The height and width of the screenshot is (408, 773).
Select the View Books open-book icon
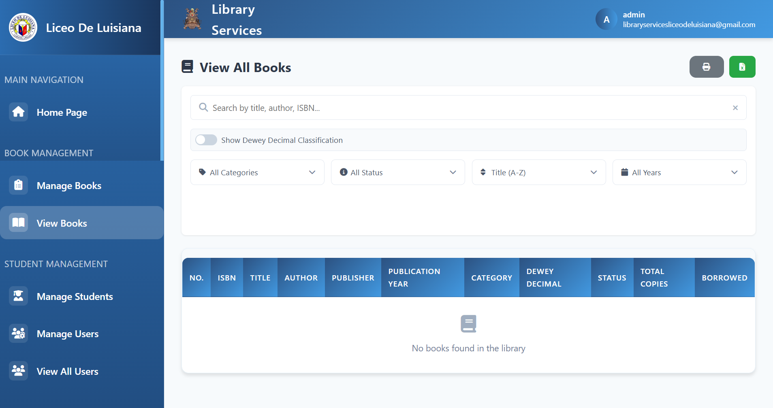(18, 223)
